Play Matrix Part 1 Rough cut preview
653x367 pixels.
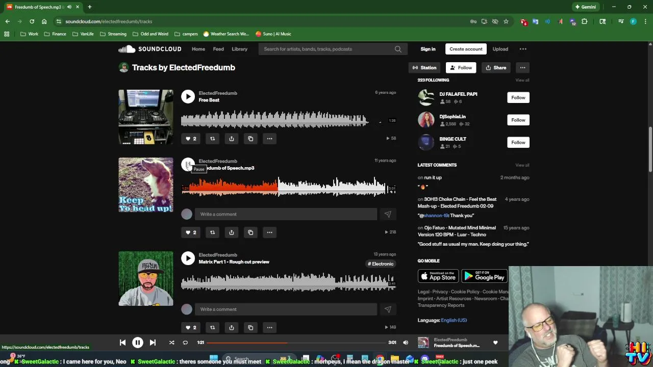point(188,258)
